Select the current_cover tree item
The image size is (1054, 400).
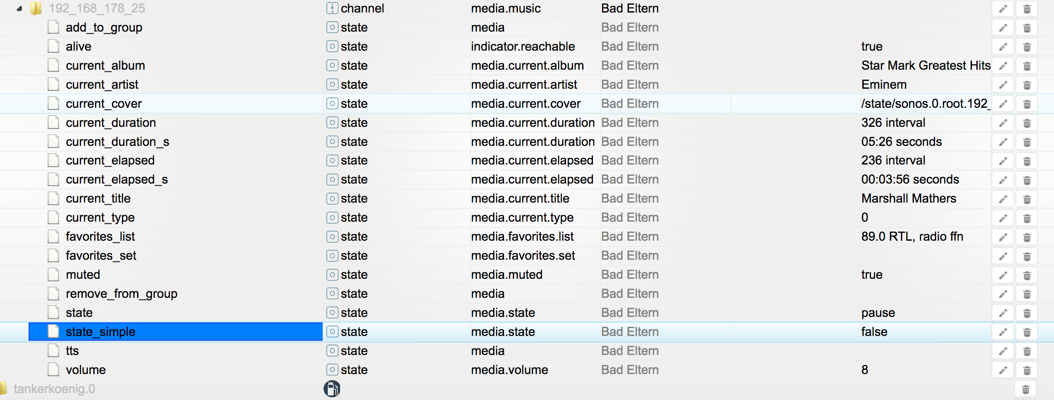104,104
